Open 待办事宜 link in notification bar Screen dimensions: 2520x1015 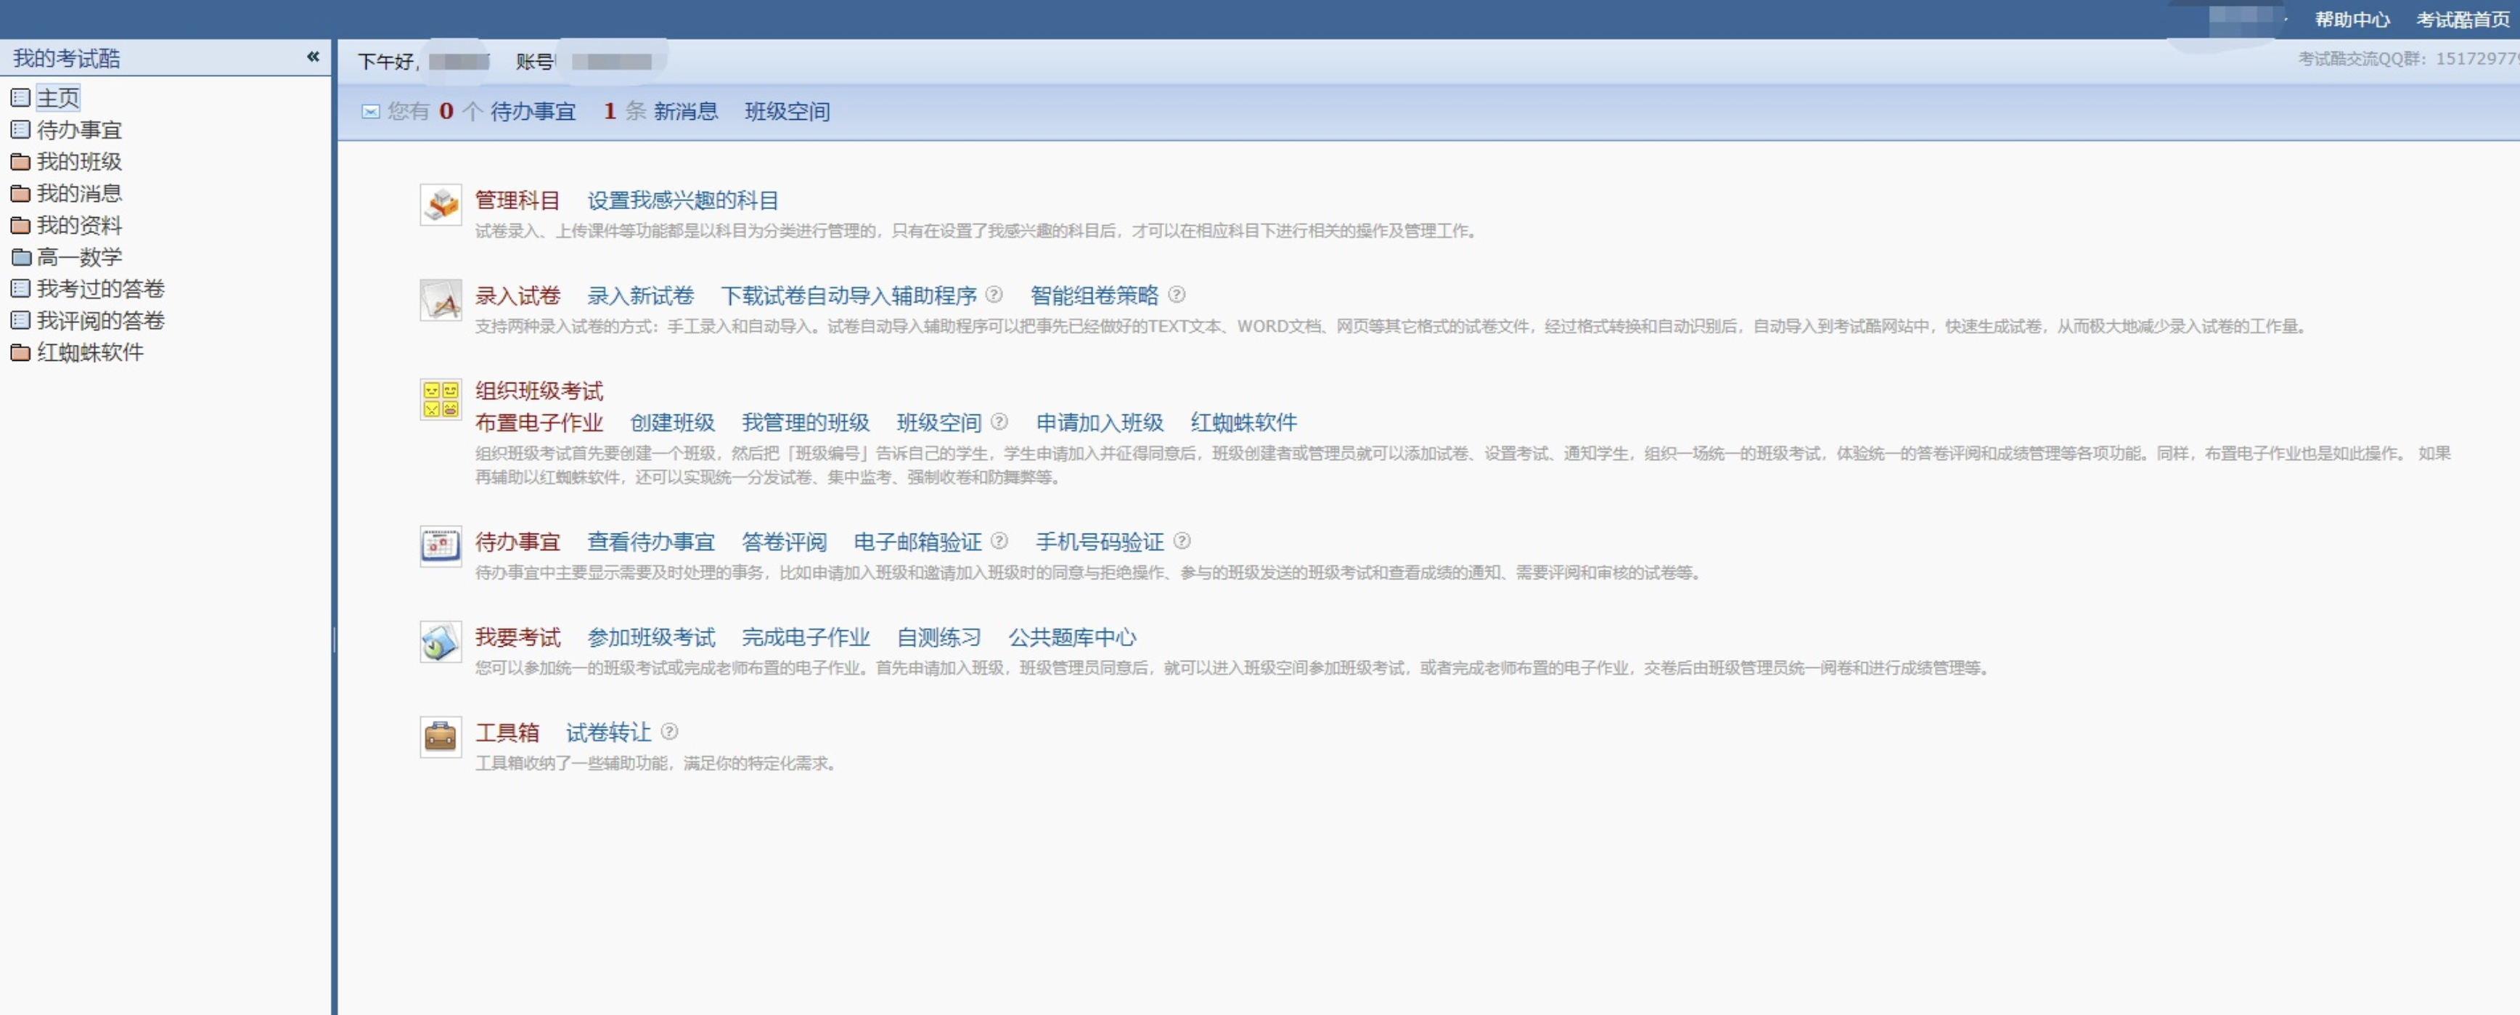(x=533, y=112)
